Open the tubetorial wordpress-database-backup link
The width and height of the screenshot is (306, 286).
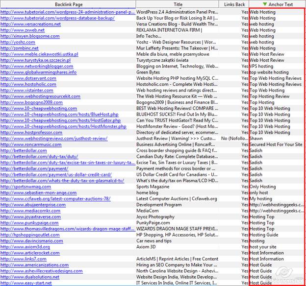pyautogui.click(x=57, y=18)
